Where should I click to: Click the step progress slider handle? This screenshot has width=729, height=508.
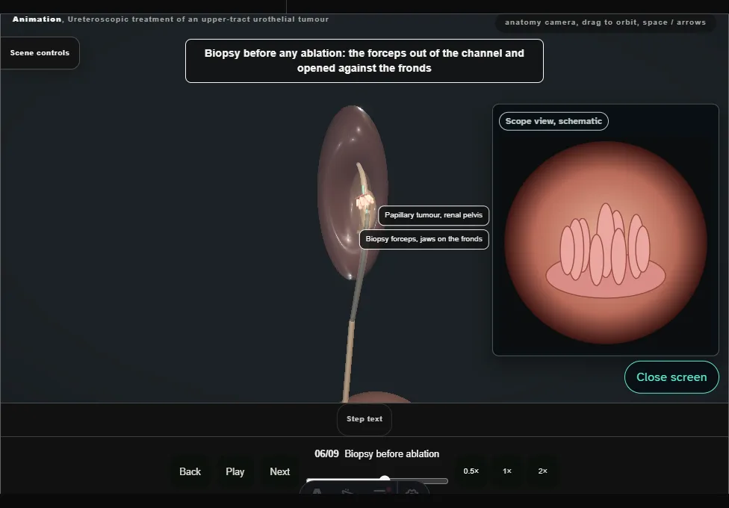[385, 480]
